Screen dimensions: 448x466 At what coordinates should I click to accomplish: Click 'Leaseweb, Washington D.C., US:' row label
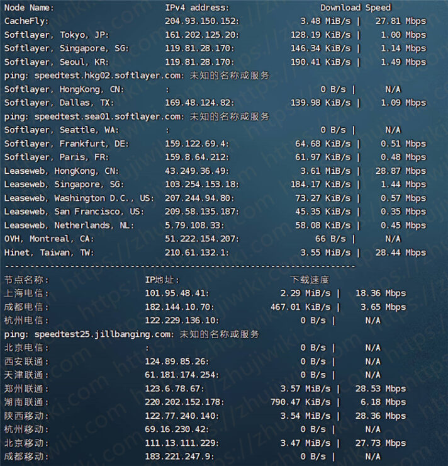point(79,198)
